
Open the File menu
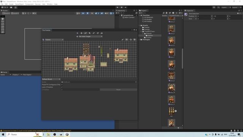[2, 4]
